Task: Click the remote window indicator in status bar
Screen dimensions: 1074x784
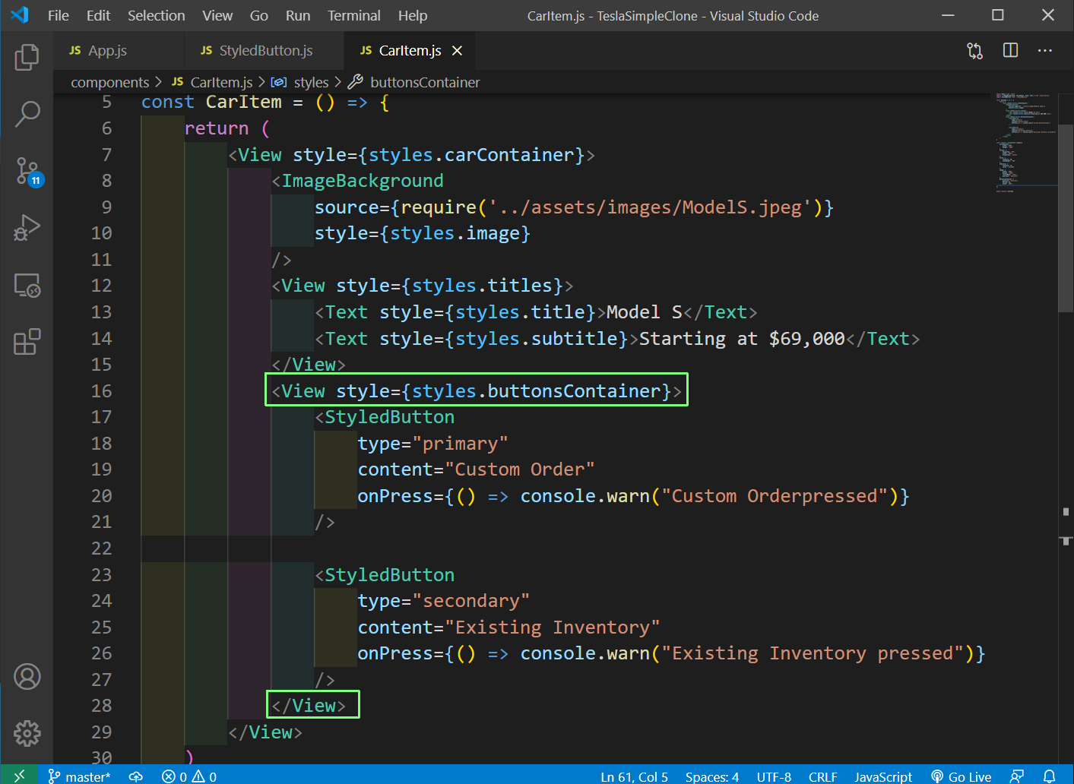Action: tap(19, 776)
